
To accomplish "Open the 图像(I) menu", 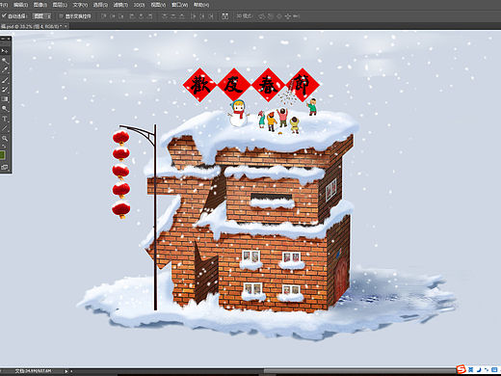I will click(40, 5).
